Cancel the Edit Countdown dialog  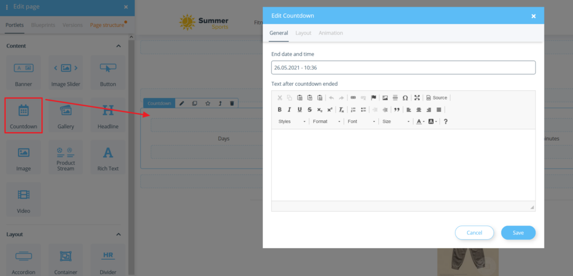pyautogui.click(x=475, y=232)
